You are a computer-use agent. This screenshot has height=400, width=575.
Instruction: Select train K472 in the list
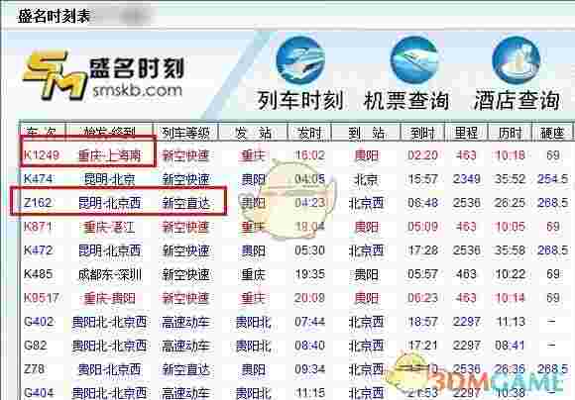click(x=38, y=250)
